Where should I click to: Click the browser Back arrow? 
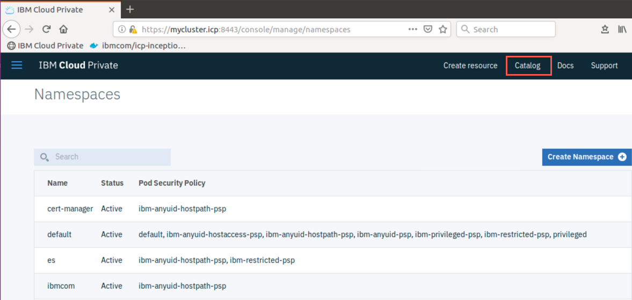point(12,29)
